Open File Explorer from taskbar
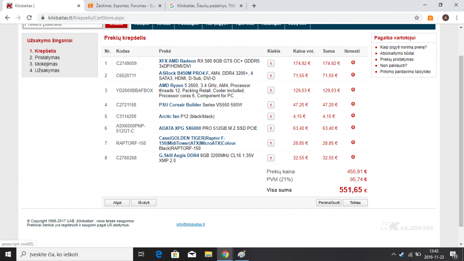Screen dimensions: 464x261 208,254
